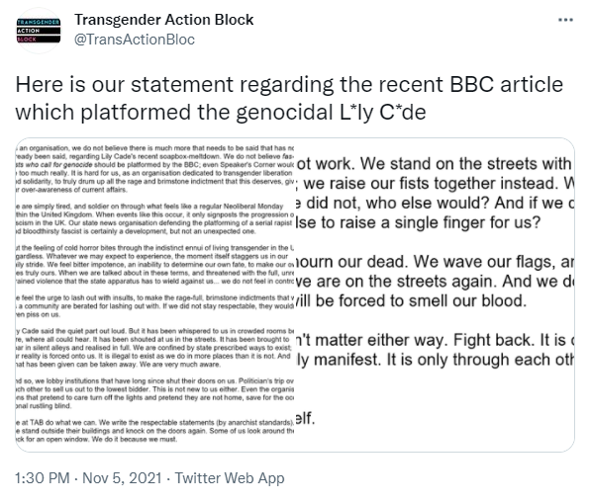
Task: Click the tweet text about BBC article
Action: click(289, 98)
